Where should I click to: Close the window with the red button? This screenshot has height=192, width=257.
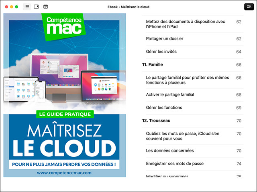coord(6,7)
